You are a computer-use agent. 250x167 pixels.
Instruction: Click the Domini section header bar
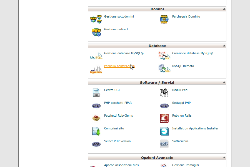pos(157,9)
